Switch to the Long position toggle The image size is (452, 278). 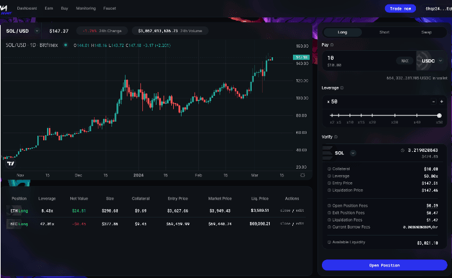click(342, 32)
